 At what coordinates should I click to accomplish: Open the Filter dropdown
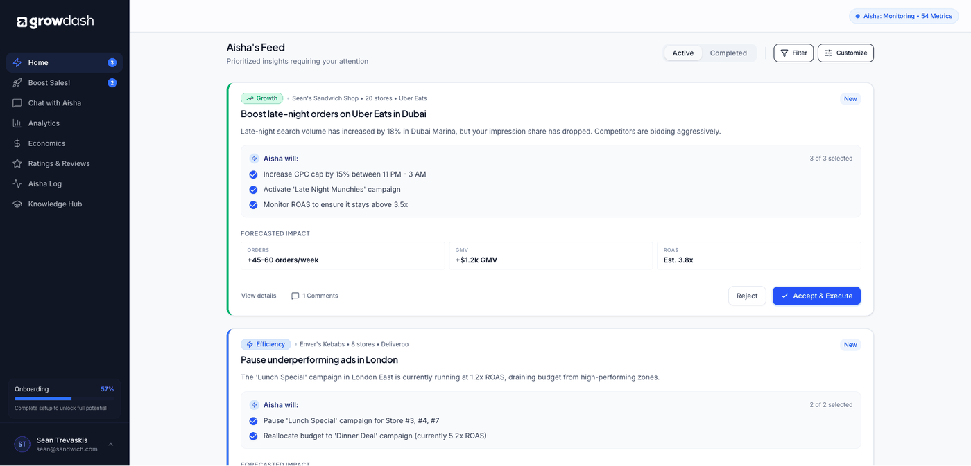click(793, 53)
